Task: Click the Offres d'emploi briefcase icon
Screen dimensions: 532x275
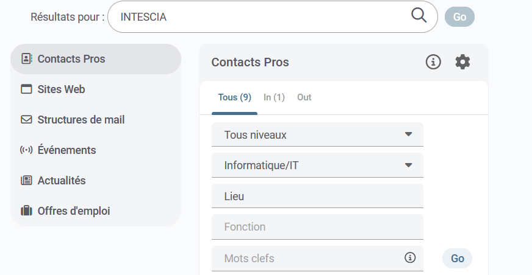Action: pyautogui.click(x=26, y=211)
